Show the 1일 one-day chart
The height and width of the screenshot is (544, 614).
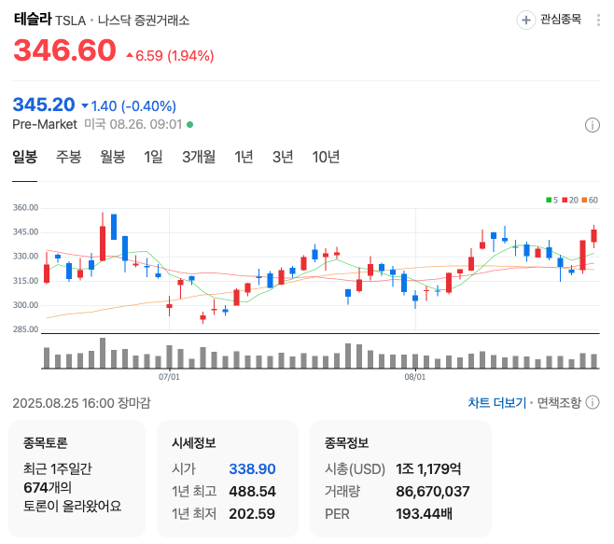[153, 157]
